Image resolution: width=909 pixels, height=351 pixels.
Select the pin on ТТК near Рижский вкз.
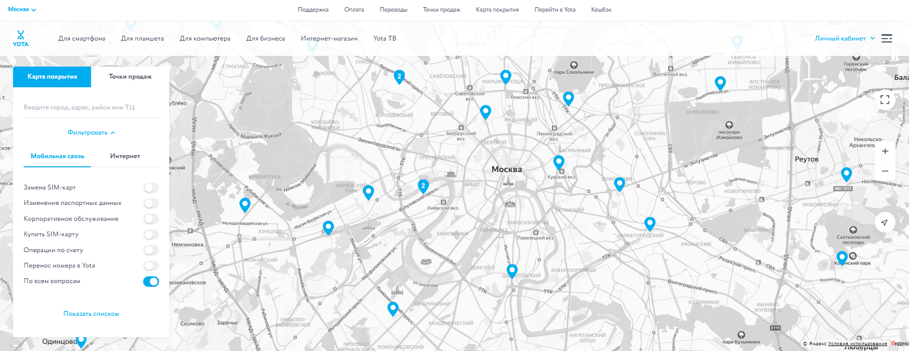tap(568, 99)
